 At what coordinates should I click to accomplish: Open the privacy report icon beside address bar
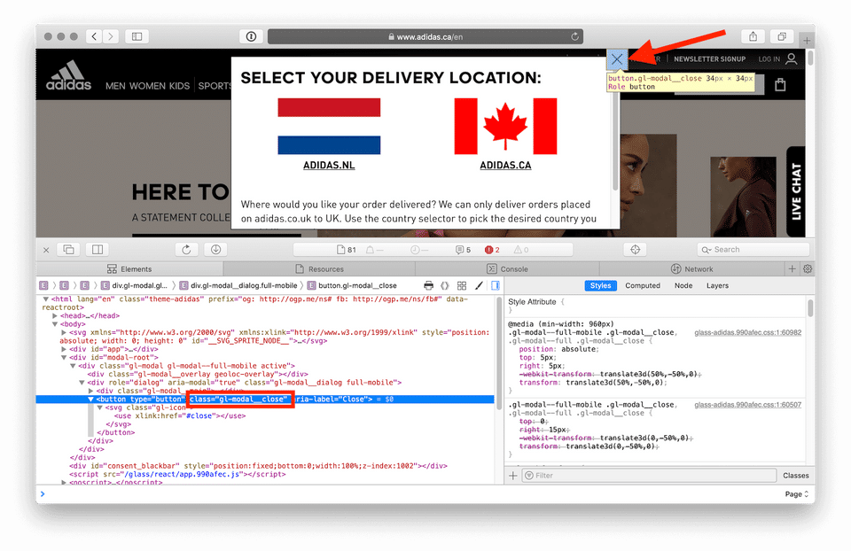click(251, 36)
